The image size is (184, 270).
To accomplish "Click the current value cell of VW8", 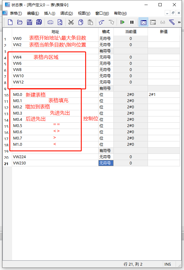I will click(x=131, y=69).
